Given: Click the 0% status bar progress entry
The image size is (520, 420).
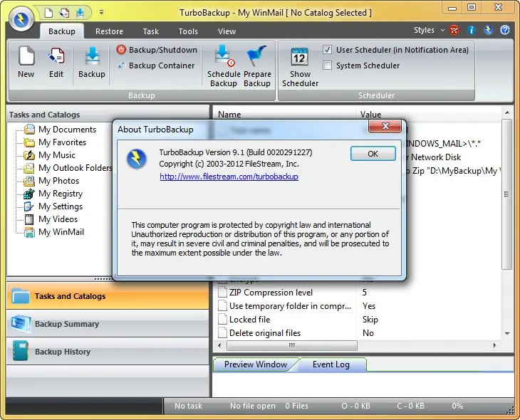Looking at the screenshot, I should tap(457, 406).
